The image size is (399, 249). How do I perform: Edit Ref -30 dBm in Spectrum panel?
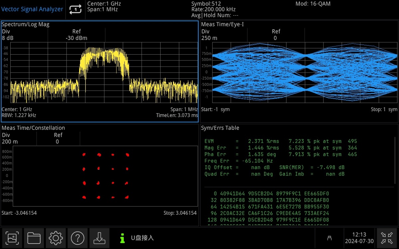point(76,35)
